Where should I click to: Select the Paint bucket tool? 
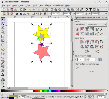coord(3,70)
